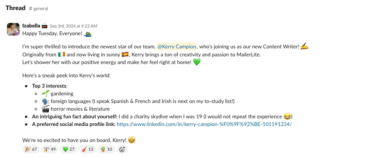Image resolution: width=374 pixels, height=158 pixels.
Task: Open Kerry's LinkedIn profile link
Action: (x=204, y=124)
